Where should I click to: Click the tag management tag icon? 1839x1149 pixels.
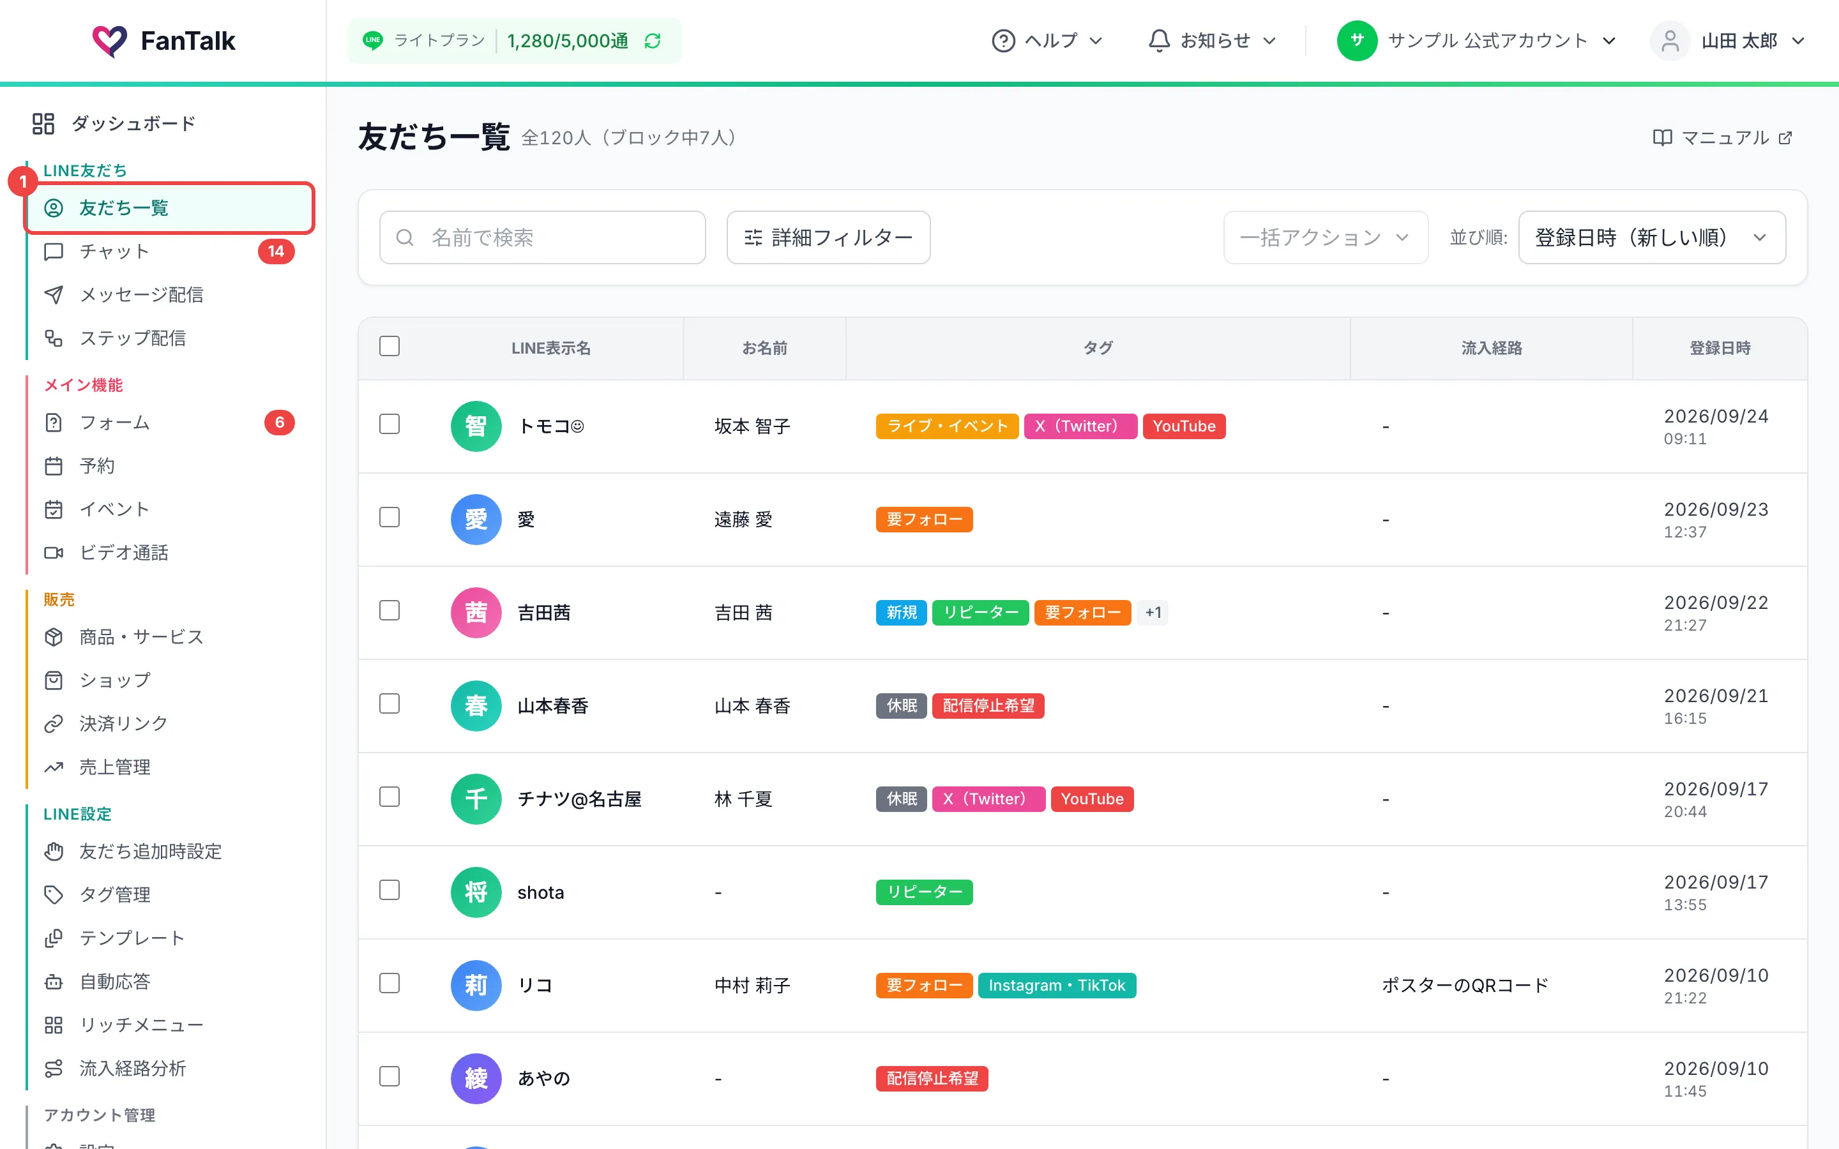(53, 894)
